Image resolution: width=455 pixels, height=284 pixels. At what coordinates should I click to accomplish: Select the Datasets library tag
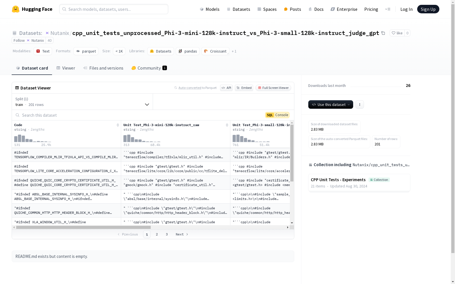point(161,51)
